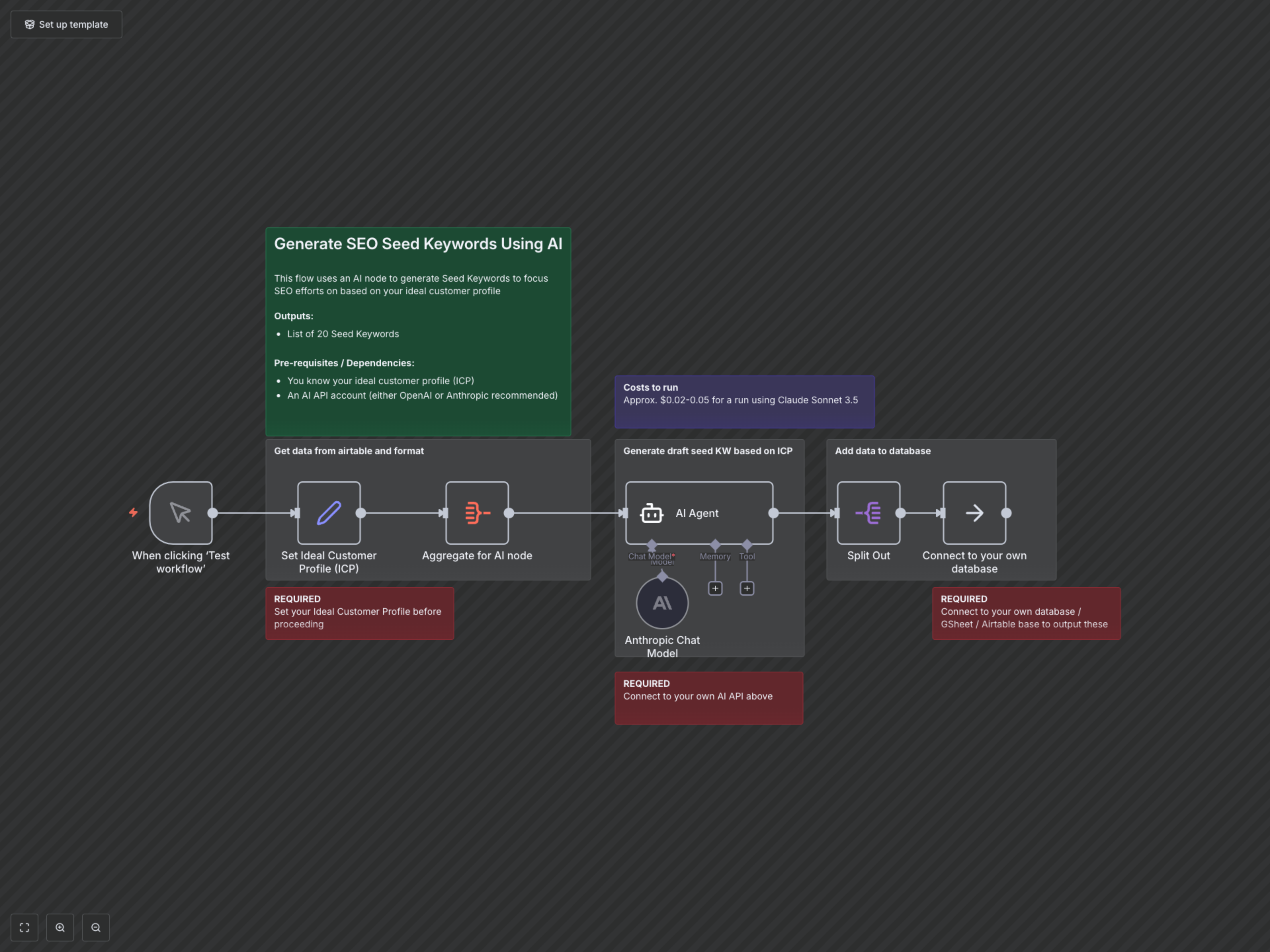Viewport: 1270px width, 952px height.
Task: Click the output dot of the trigger node
Action: [x=212, y=513]
